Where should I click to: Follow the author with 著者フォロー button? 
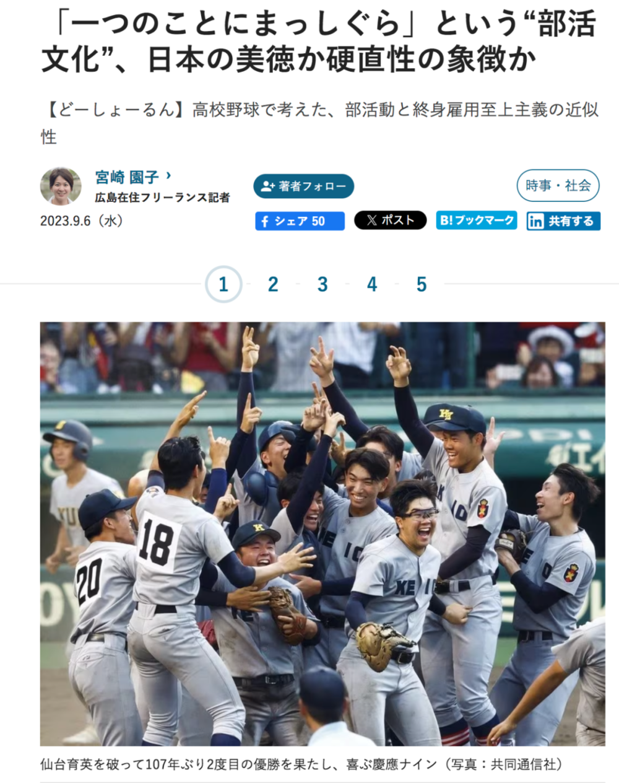pos(303,186)
